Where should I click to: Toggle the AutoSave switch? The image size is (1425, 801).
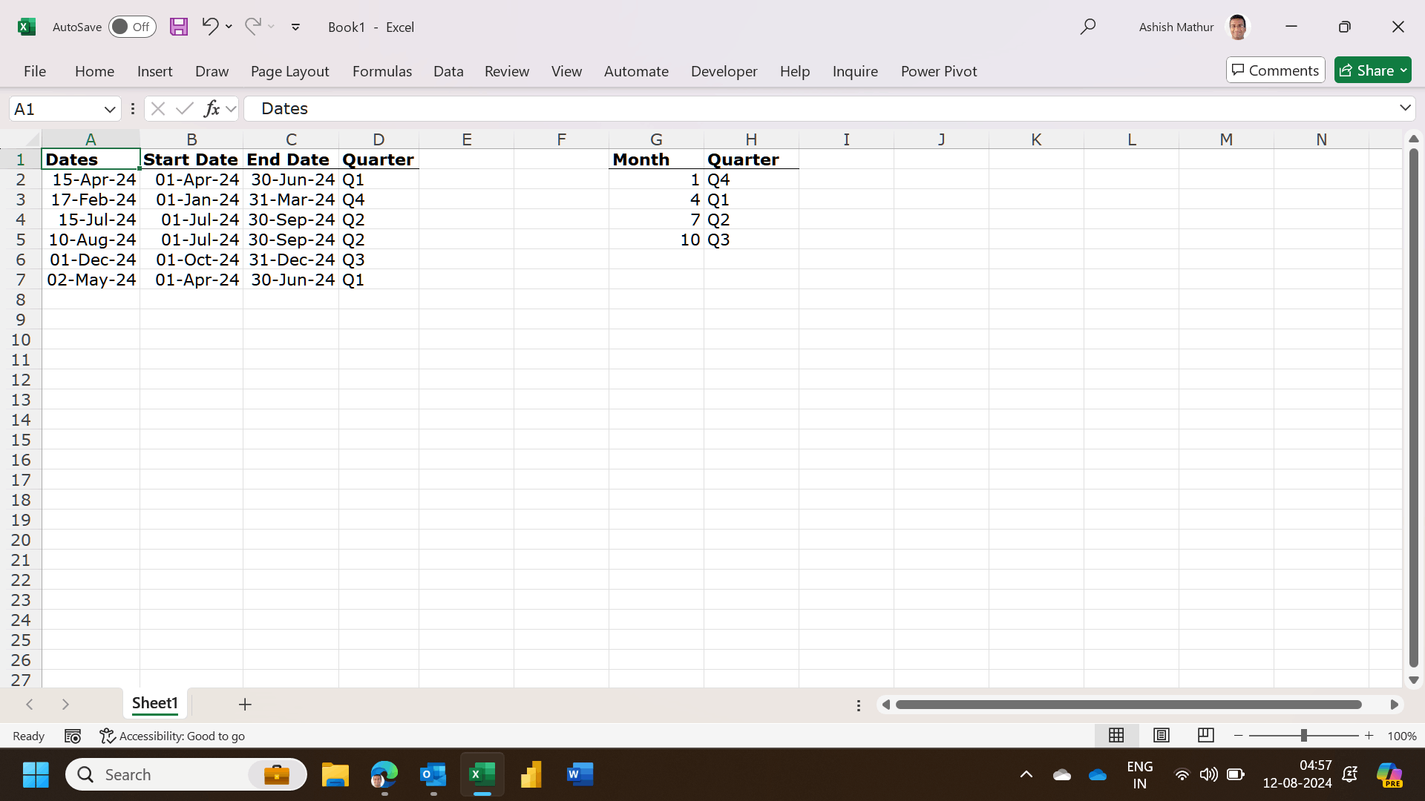pyautogui.click(x=132, y=27)
